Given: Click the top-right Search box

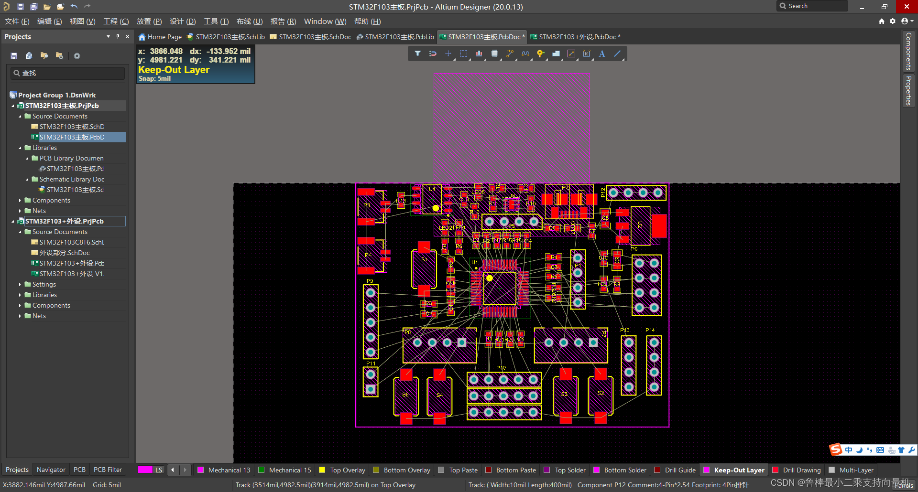Looking at the screenshot, I should point(812,6).
